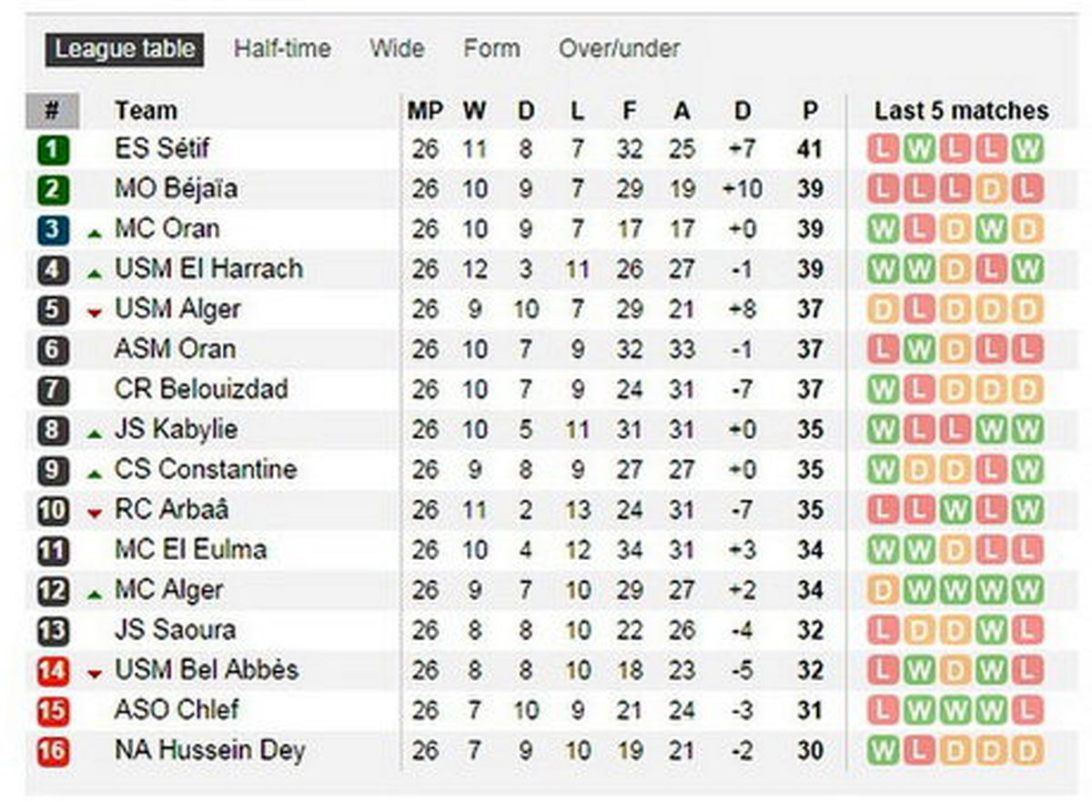1092x801 pixels.
Task: Click MC Oran's blue rank 3 badge
Action: (x=53, y=229)
